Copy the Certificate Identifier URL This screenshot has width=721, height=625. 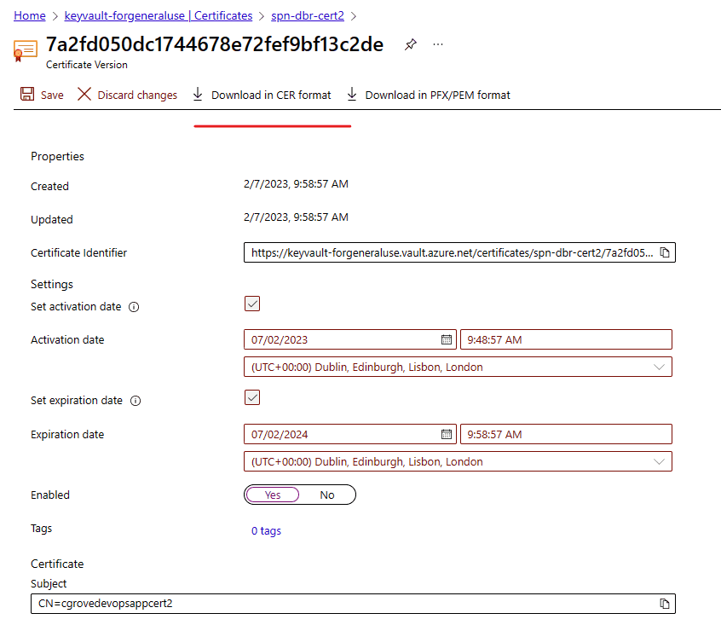point(665,252)
